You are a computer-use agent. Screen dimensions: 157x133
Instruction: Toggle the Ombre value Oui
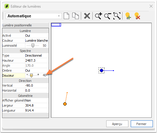37,70
